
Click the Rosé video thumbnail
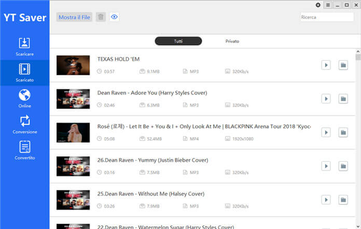tap(73, 133)
